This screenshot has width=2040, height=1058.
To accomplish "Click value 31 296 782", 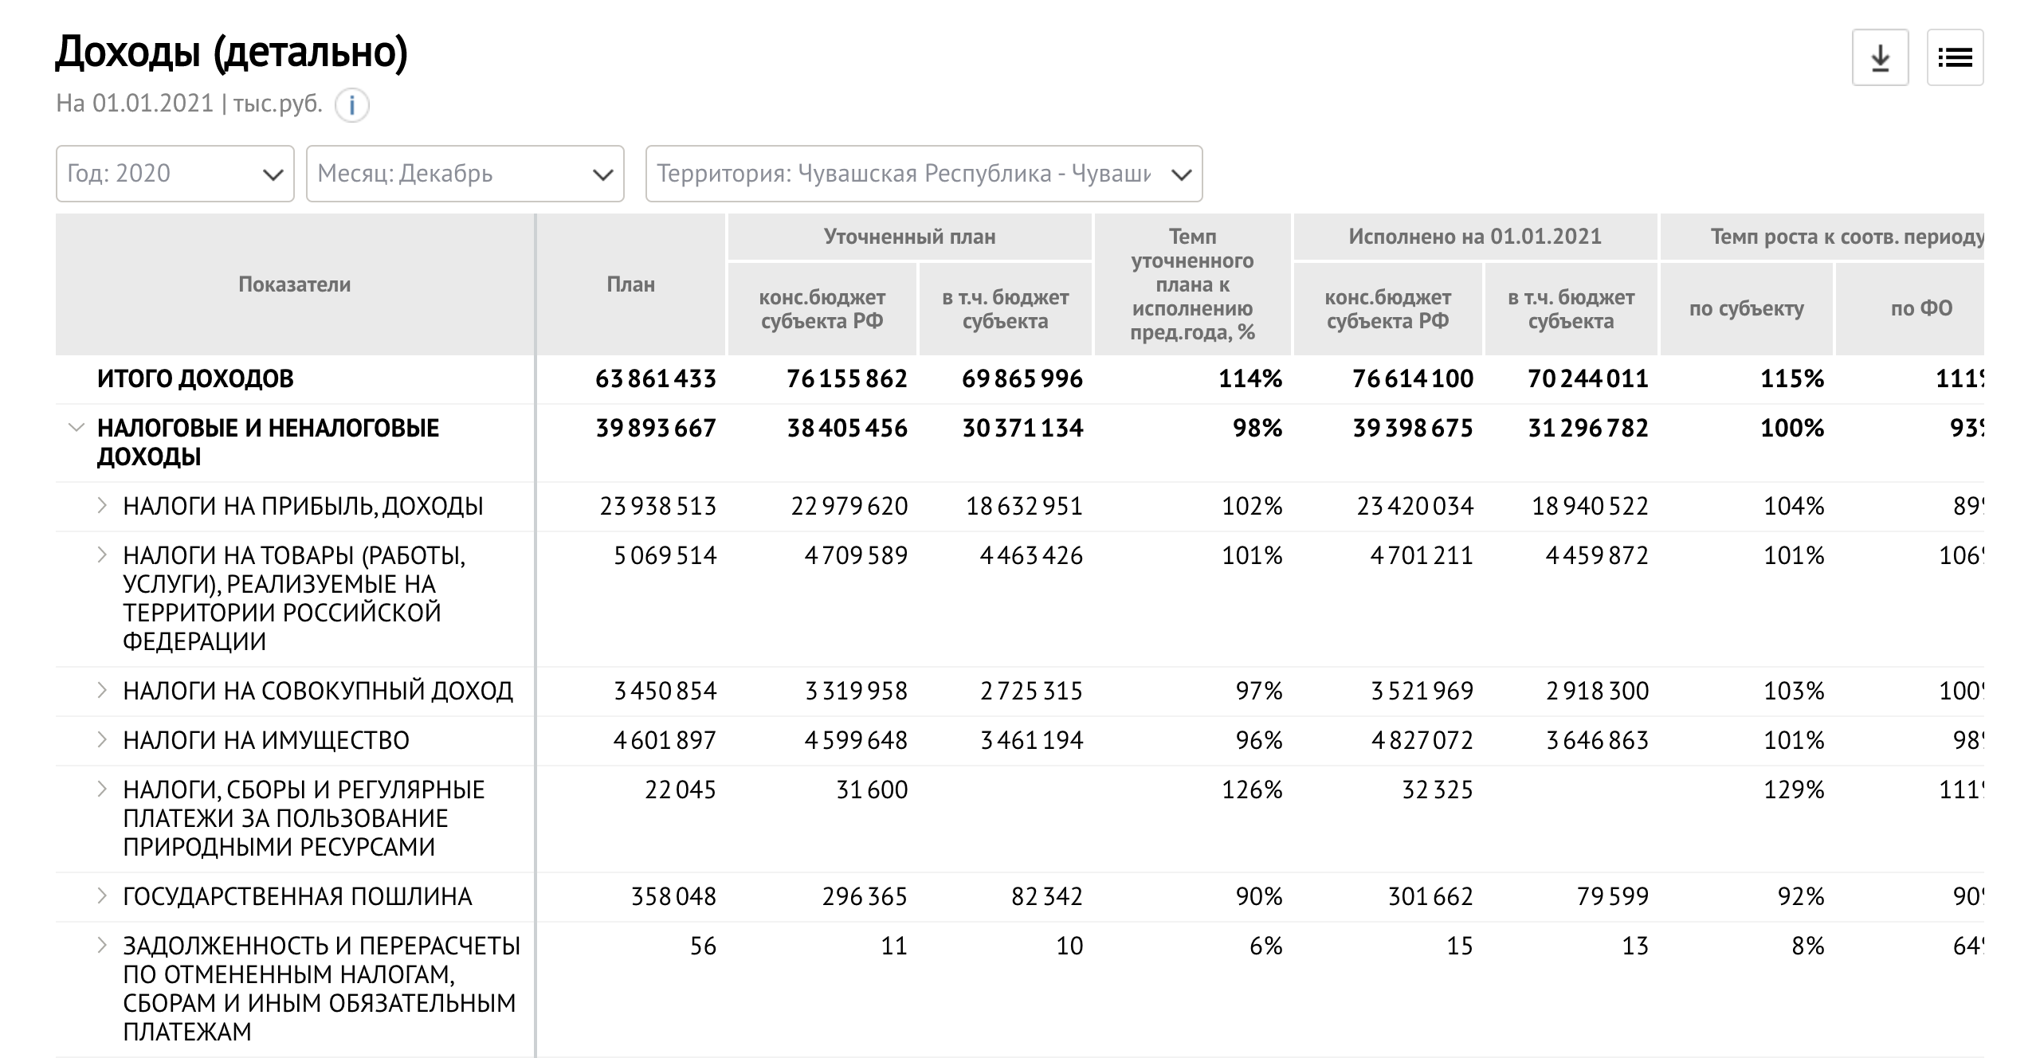I will (x=1588, y=428).
